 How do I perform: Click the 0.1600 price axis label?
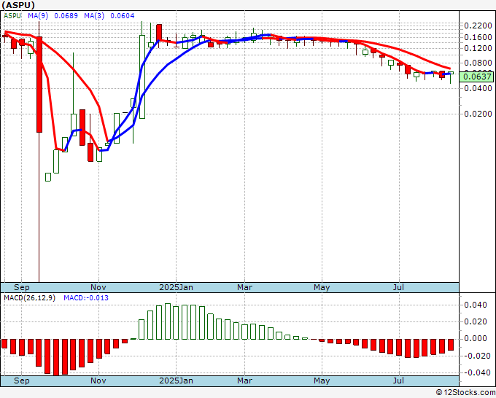[x=478, y=37]
